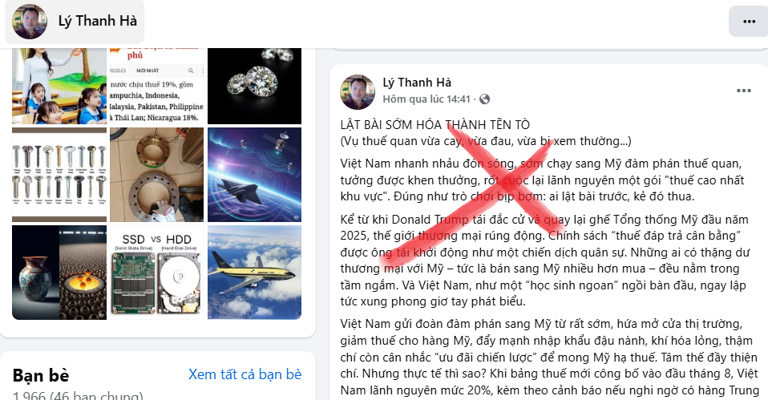Open the metal flange rings photo thumbnail
The width and height of the screenshot is (768, 400).
[x=157, y=175]
